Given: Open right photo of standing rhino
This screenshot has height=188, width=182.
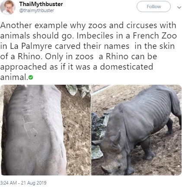Looking at the screenshot, I should [137, 130].
